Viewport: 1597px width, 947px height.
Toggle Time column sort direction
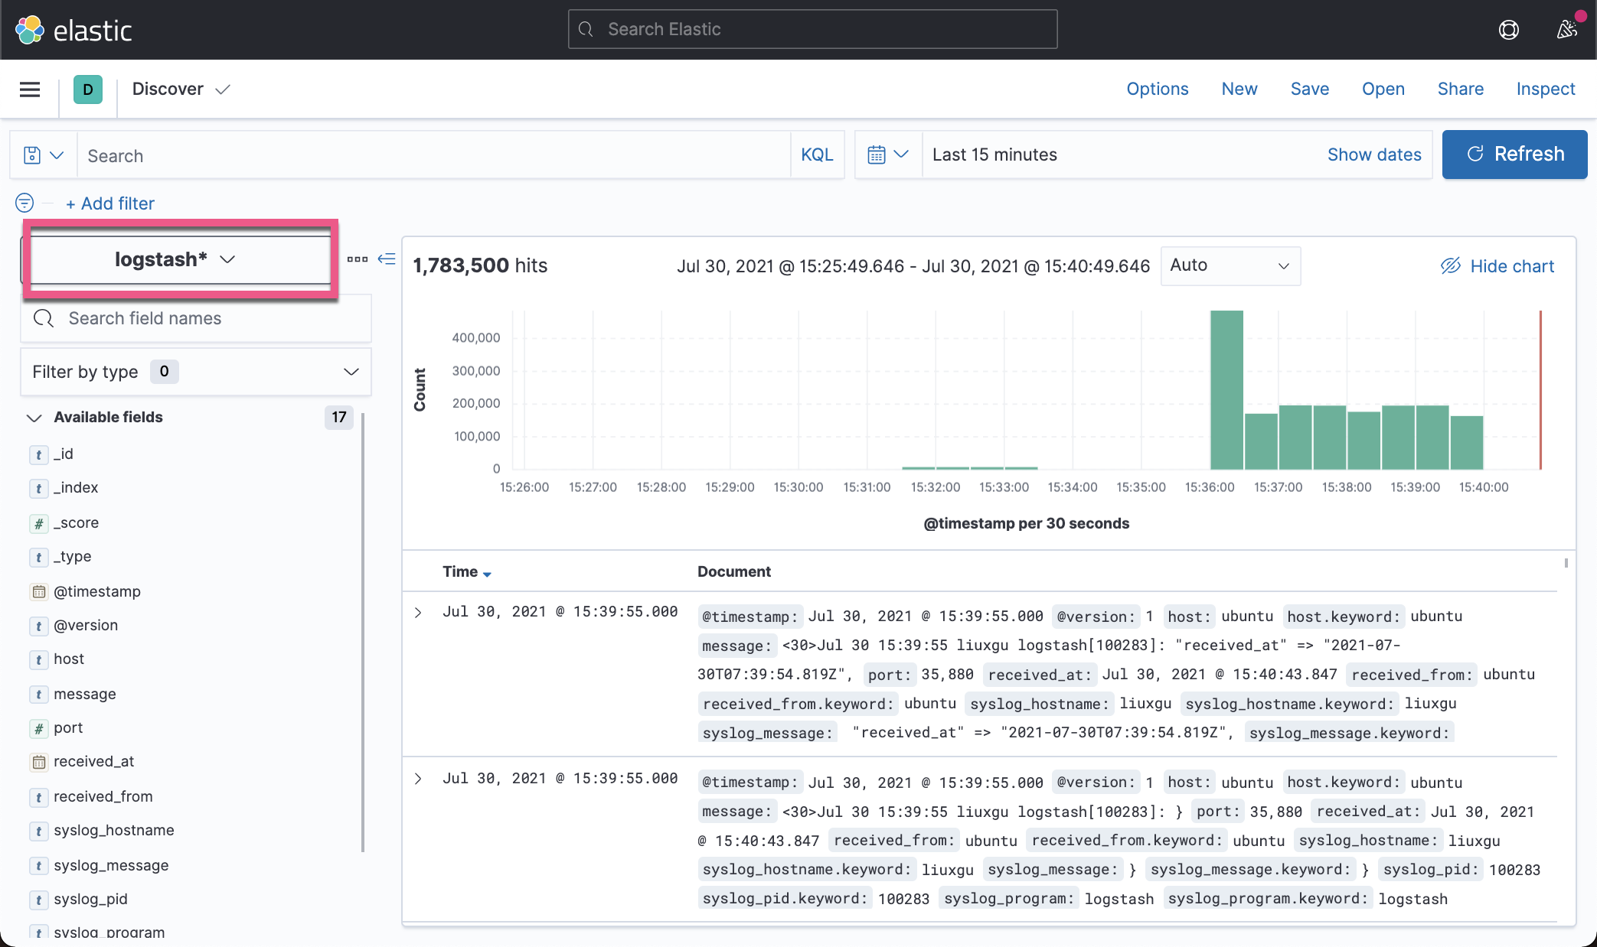coord(467,571)
